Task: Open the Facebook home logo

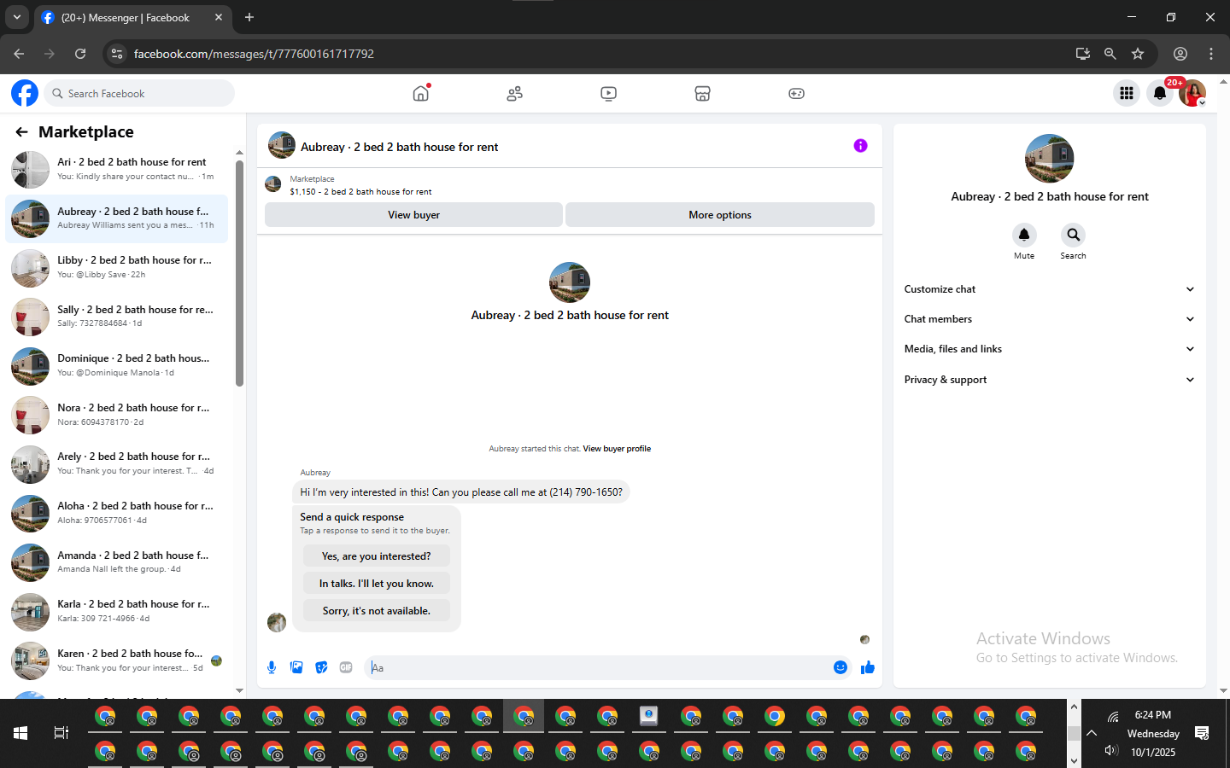Action: tap(25, 93)
